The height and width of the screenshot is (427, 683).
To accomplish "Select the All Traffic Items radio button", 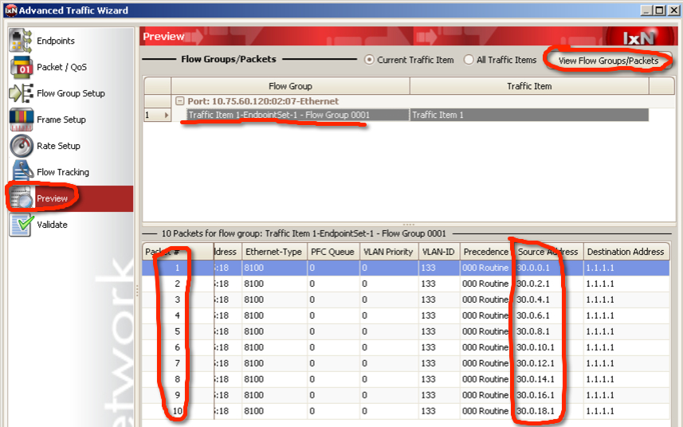I will click(x=469, y=60).
